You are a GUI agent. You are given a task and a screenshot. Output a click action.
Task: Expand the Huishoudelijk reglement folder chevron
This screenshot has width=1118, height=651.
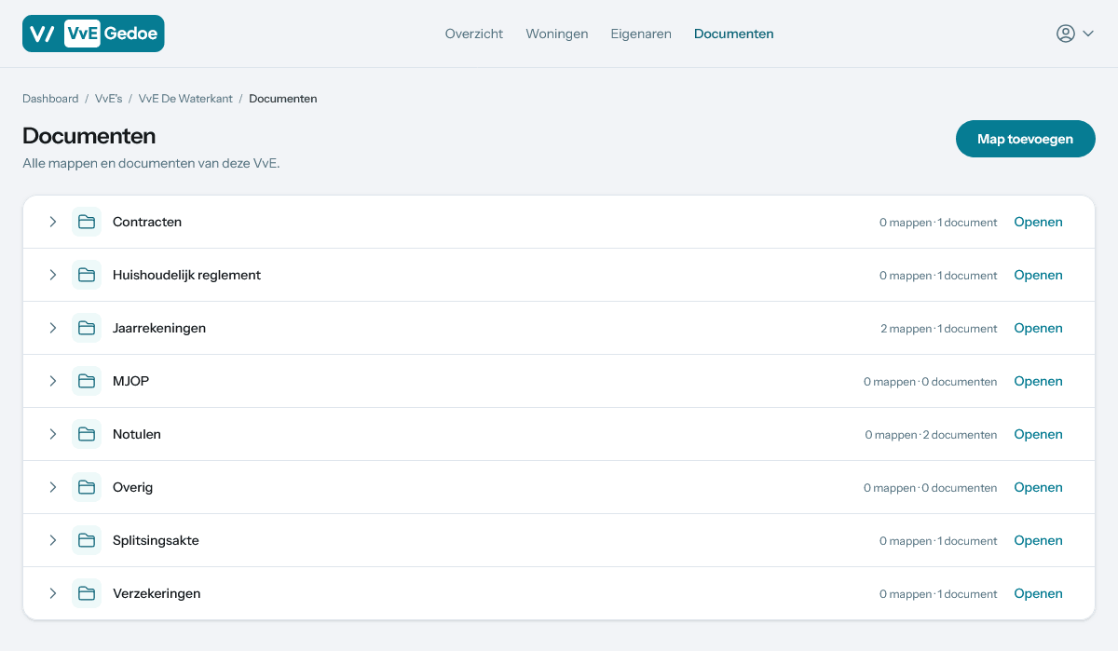tap(53, 275)
